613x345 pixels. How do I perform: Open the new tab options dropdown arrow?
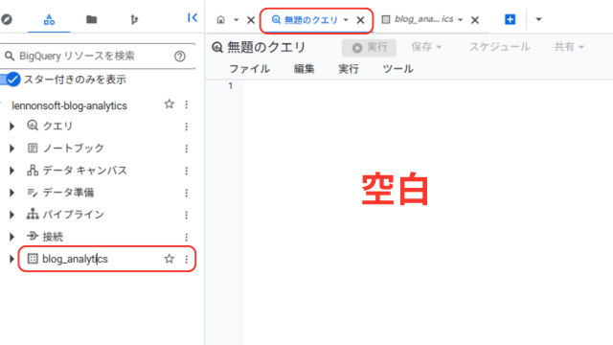tap(538, 19)
